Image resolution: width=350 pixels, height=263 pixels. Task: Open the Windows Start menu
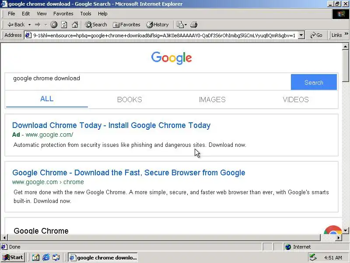tap(13, 257)
